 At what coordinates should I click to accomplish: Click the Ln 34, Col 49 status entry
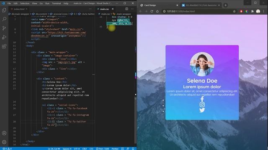tap(54, 149)
